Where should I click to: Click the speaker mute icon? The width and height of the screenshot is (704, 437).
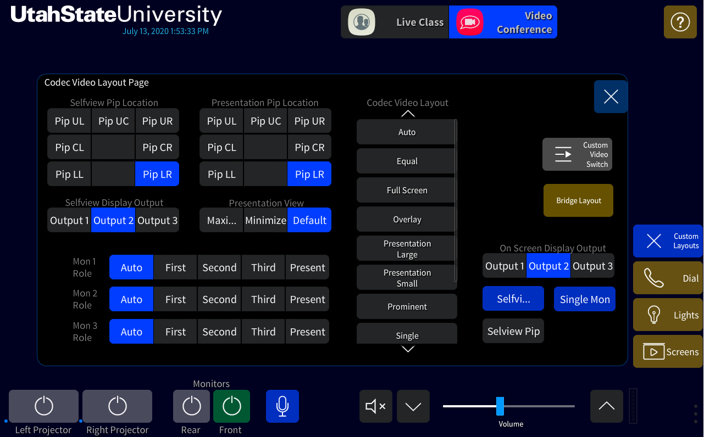tap(375, 406)
